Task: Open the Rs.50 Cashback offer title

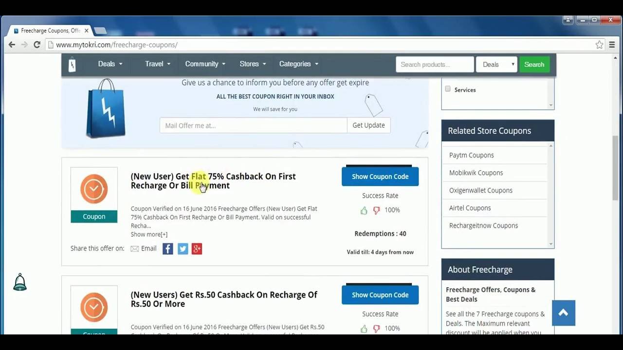Action: tap(224, 299)
